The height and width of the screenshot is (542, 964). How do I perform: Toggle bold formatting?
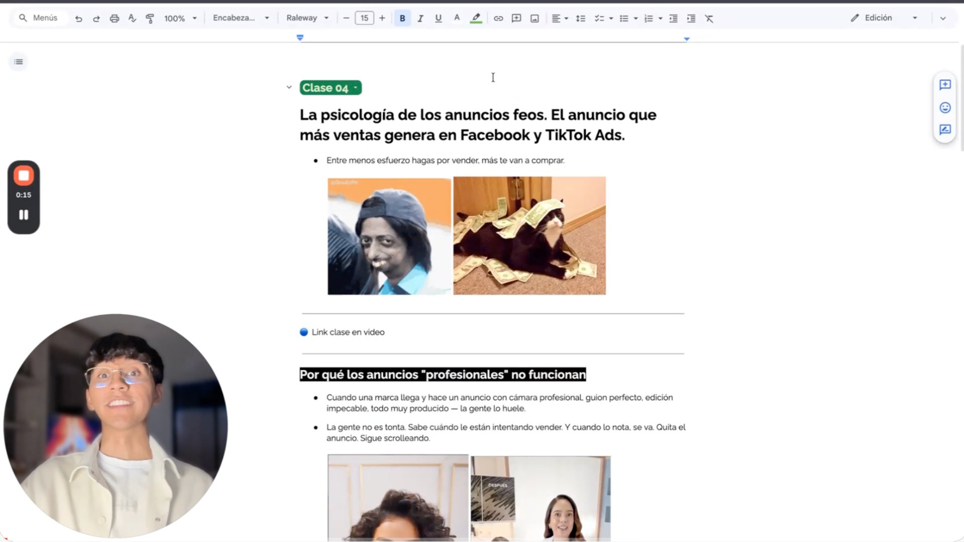pyautogui.click(x=402, y=19)
